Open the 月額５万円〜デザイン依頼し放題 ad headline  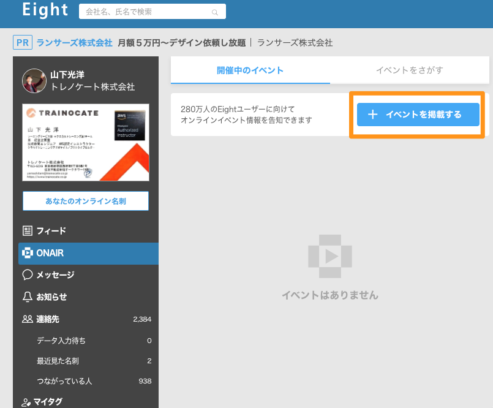pos(182,43)
